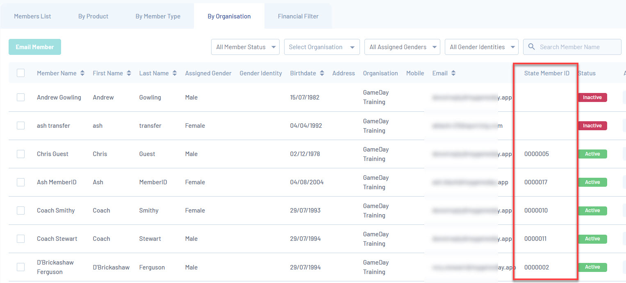Select ash transfer's row checkbox

[x=20, y=125]
